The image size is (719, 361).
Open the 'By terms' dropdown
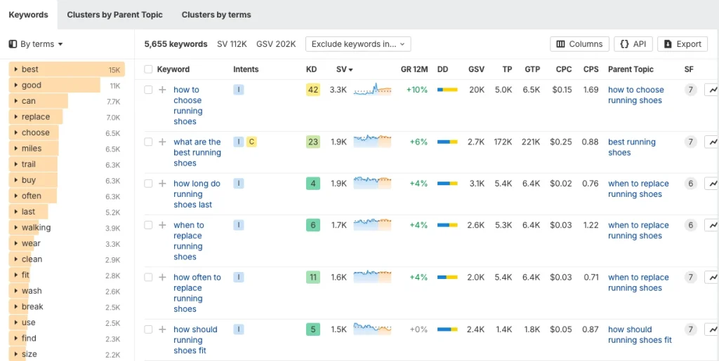click(x=36, y=44)
